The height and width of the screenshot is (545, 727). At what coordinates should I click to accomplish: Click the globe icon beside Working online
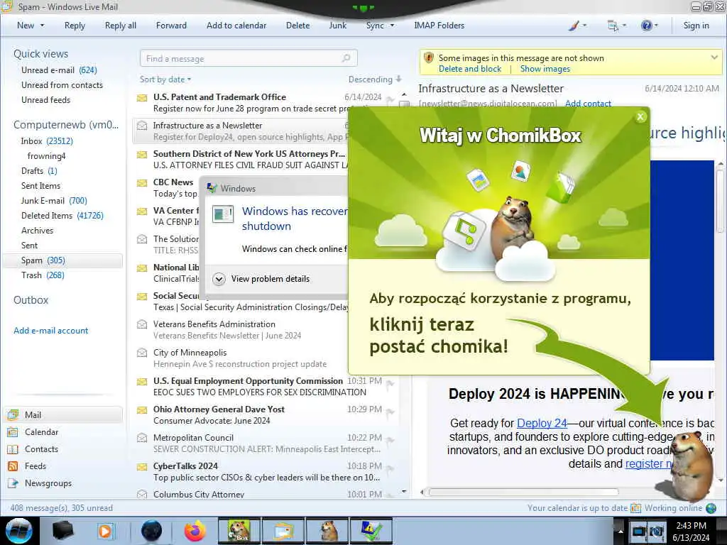click(x=711, y=508)
